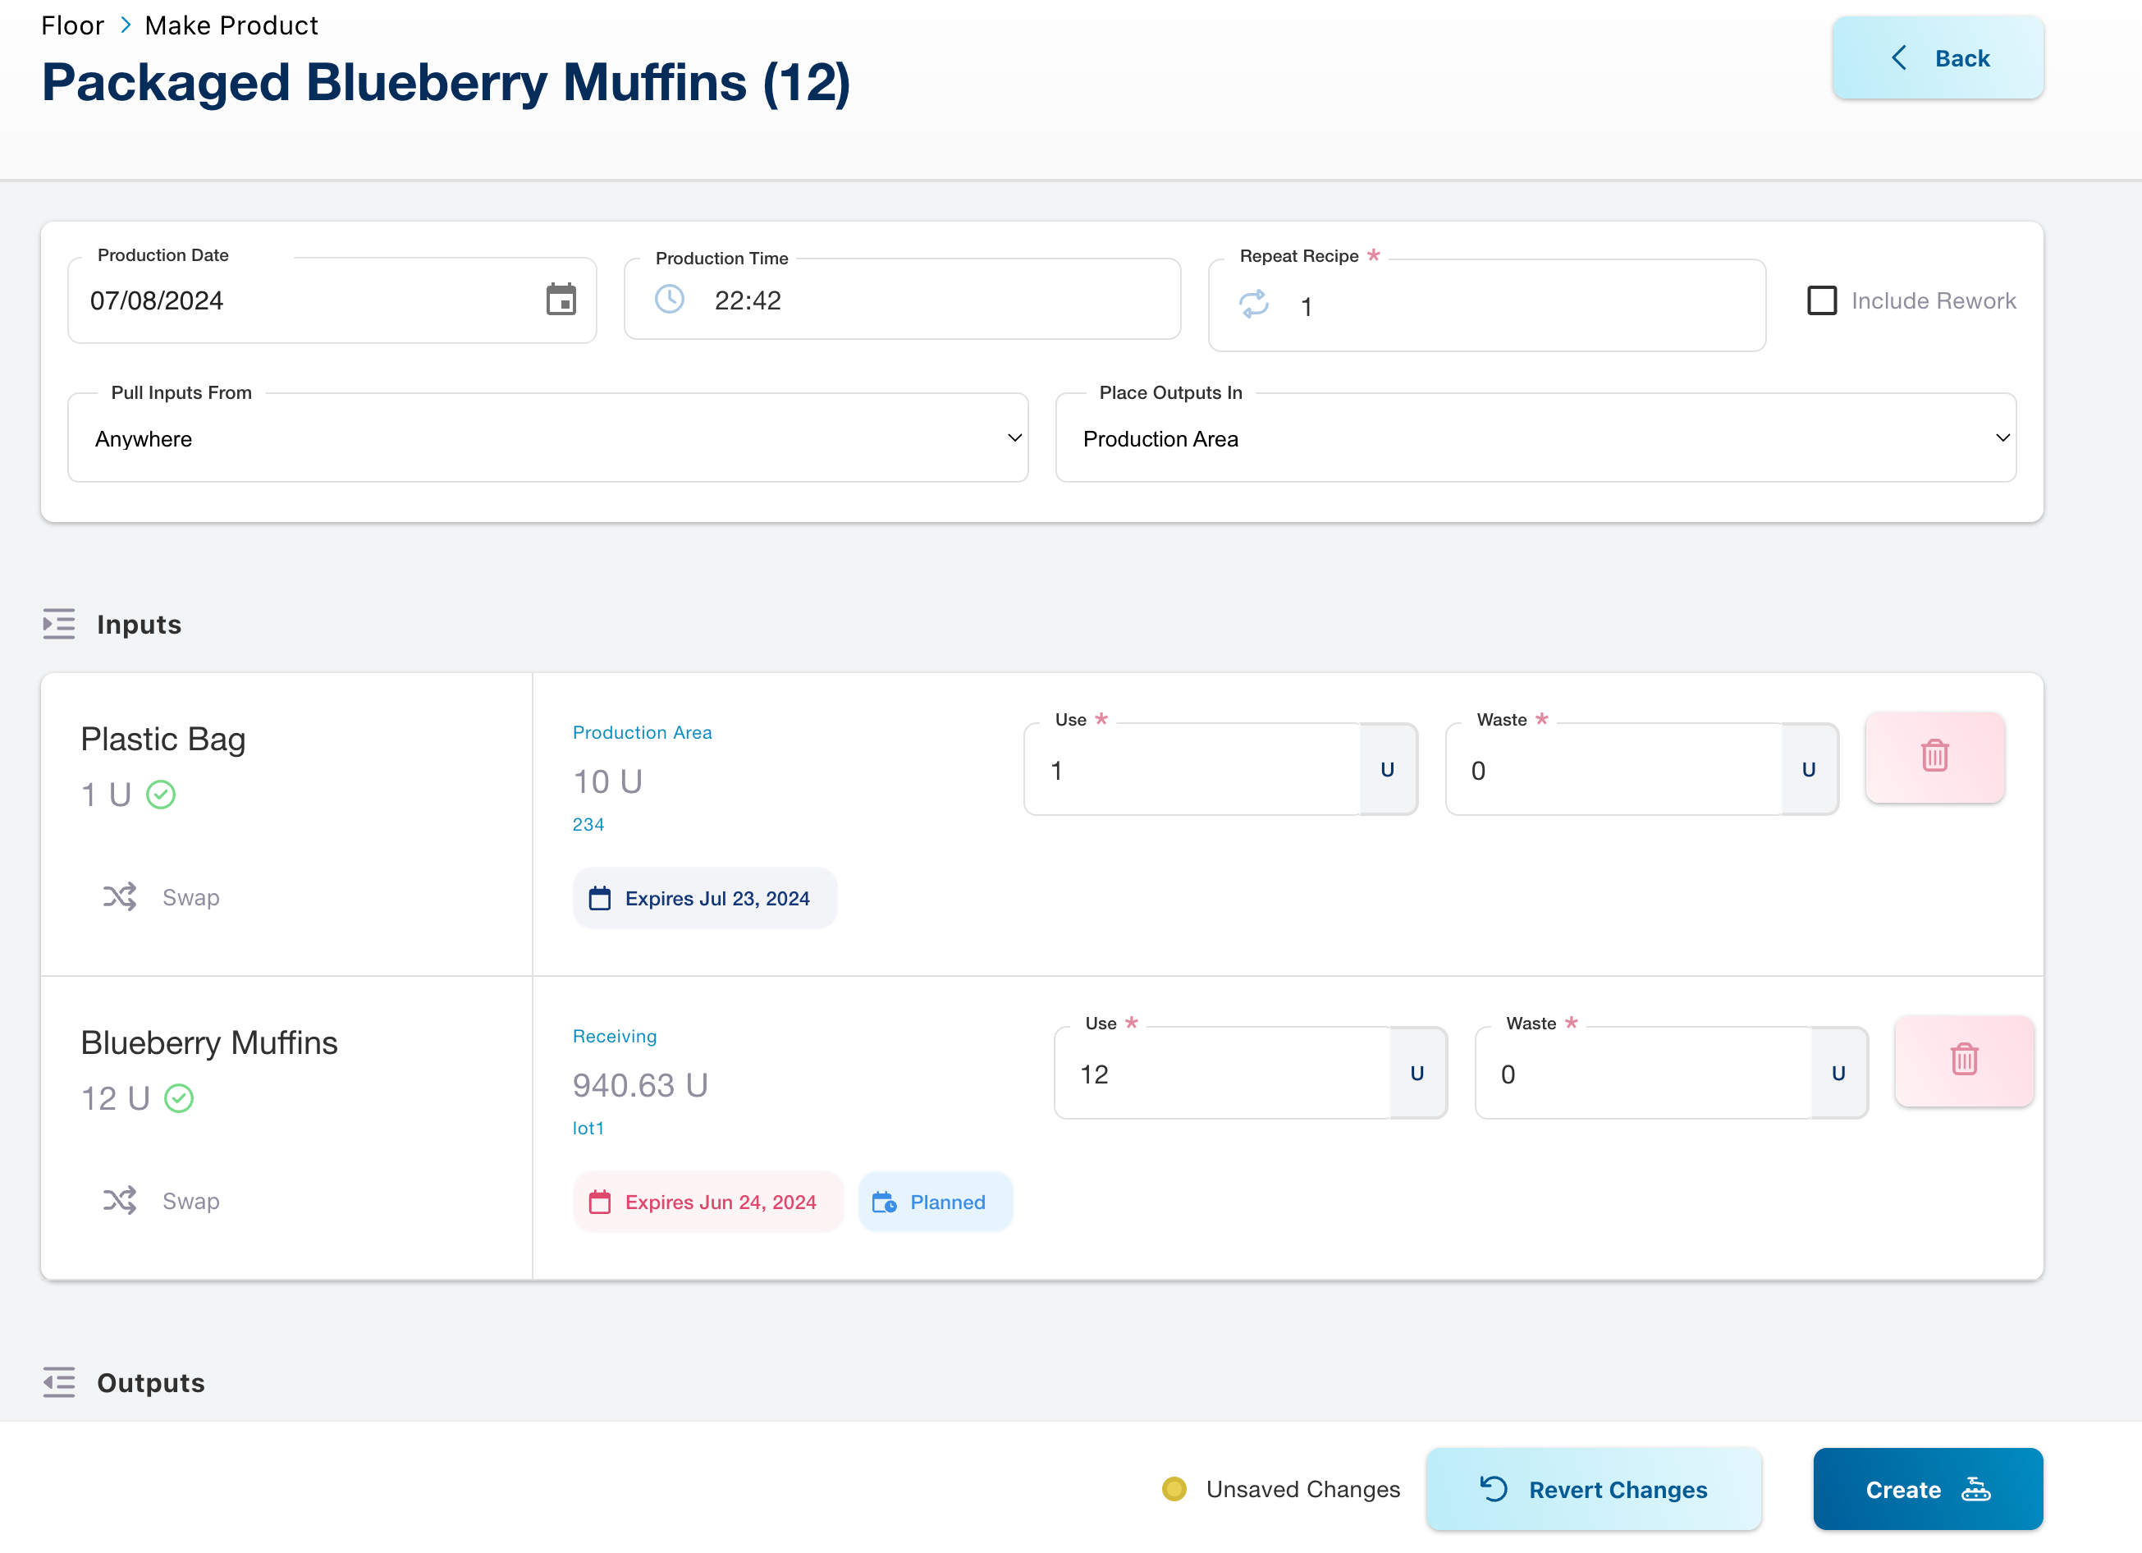
Task: Enable the Include Rework checkbox
Action: tap(1821, 300)
